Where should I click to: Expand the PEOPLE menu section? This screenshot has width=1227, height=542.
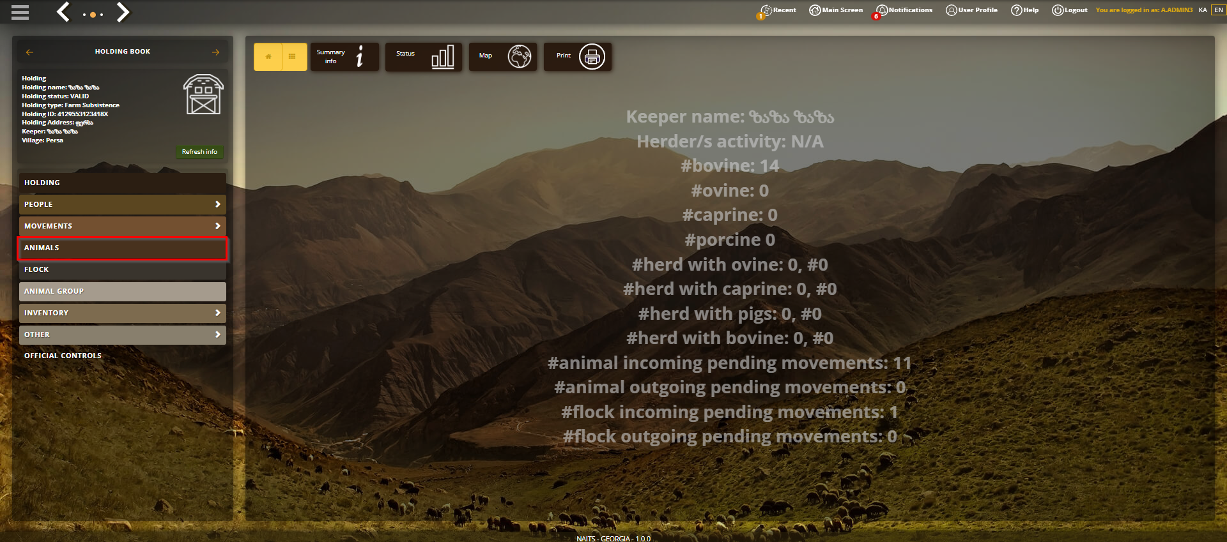click(123, 204)
